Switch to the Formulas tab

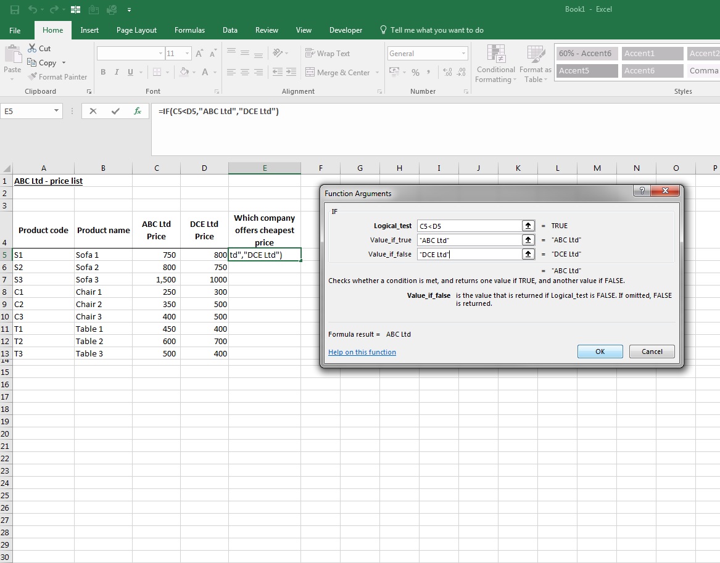click(189, 30)
